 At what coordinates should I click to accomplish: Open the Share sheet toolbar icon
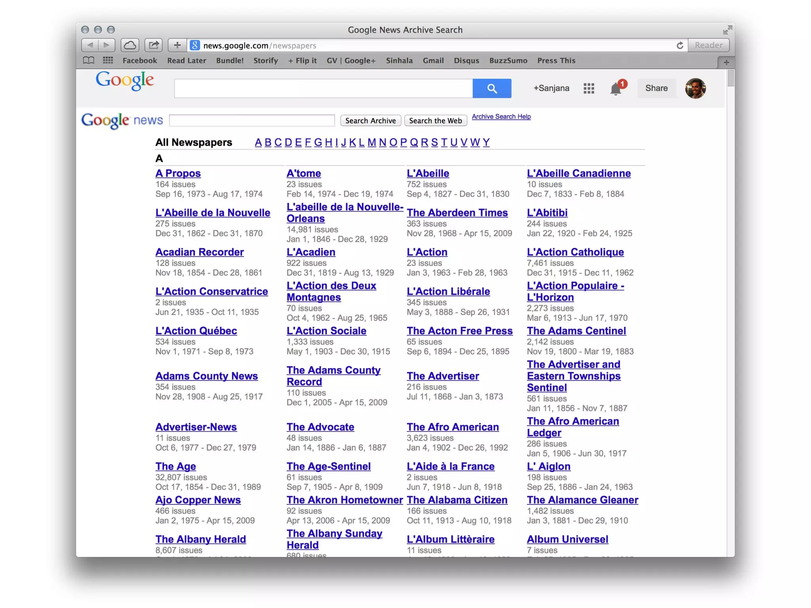point(154,45)
